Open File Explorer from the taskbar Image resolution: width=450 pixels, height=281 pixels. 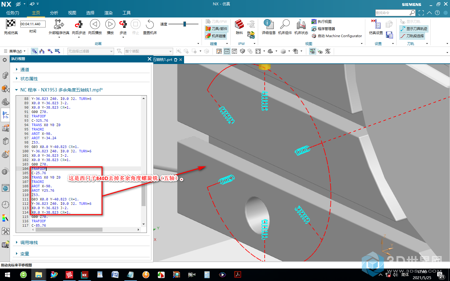point(38,275)
